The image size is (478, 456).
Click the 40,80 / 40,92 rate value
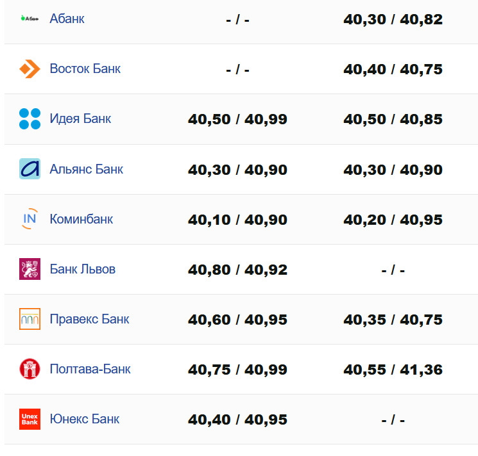[237, 270]
